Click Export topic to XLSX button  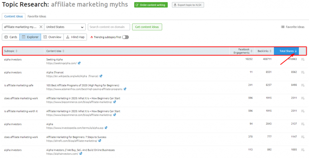188,5
